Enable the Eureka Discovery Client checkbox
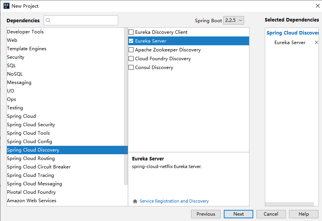This screenshot has width=322, height=221. tap(131, 32)
